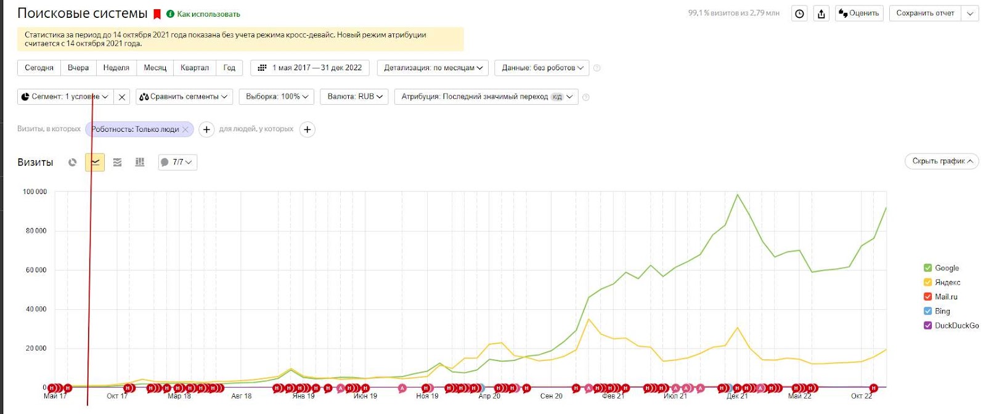Click the red bookmark icon near title
This screenshot has height=414, width=986.
point(157,14)
